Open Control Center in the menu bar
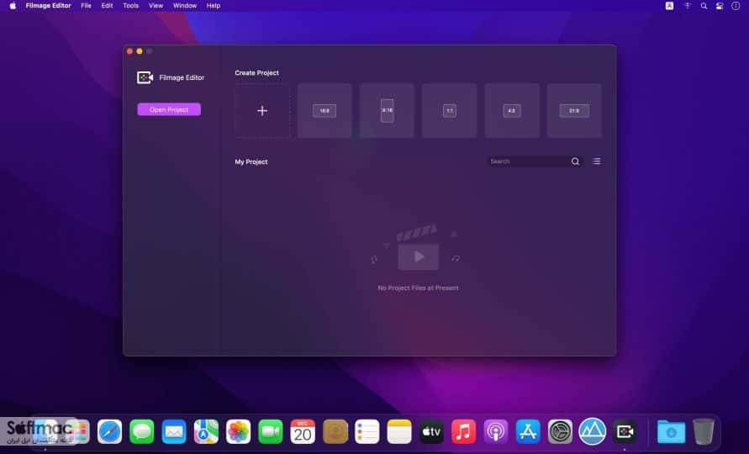The height and width of the screenshot is (454, 749). click(x=720, y=6)
